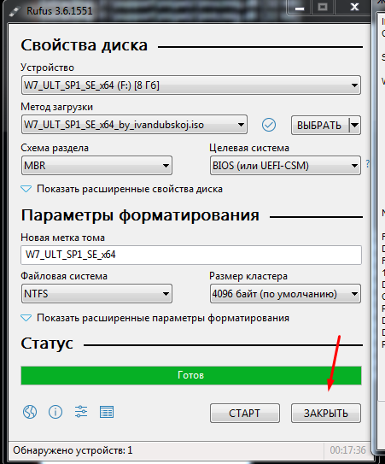
Task: Click the target system help question mark
Action: pyautogui.click(x=368, y=164)
